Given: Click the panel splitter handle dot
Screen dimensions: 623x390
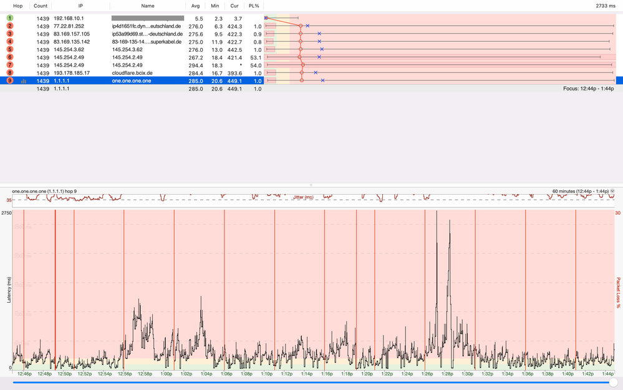Looking at the screenshot, I should (311, 185).
